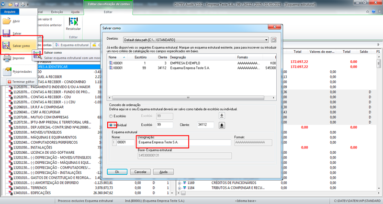383x204 pixels.
Task: Open the Exibição ribbon tab
Action: [57, 11]
